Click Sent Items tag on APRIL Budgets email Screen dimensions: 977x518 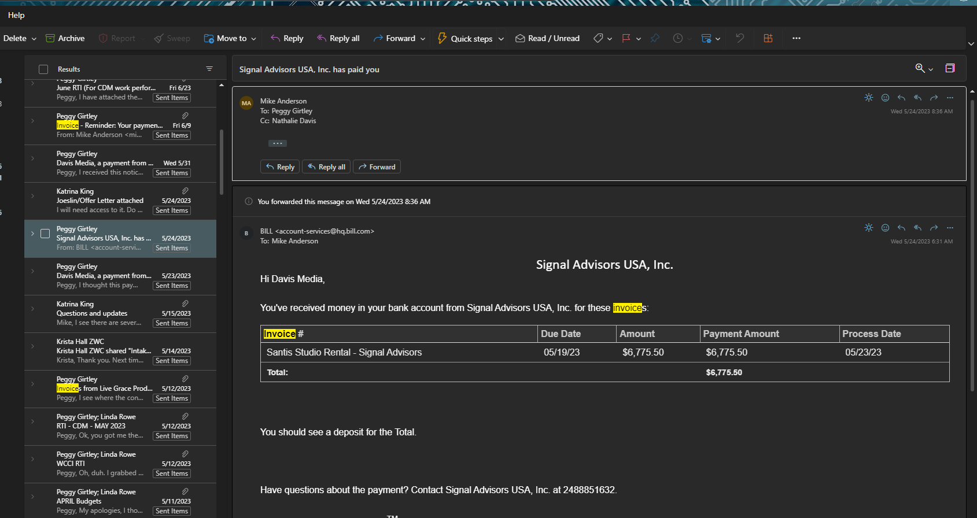pos(172,511)
